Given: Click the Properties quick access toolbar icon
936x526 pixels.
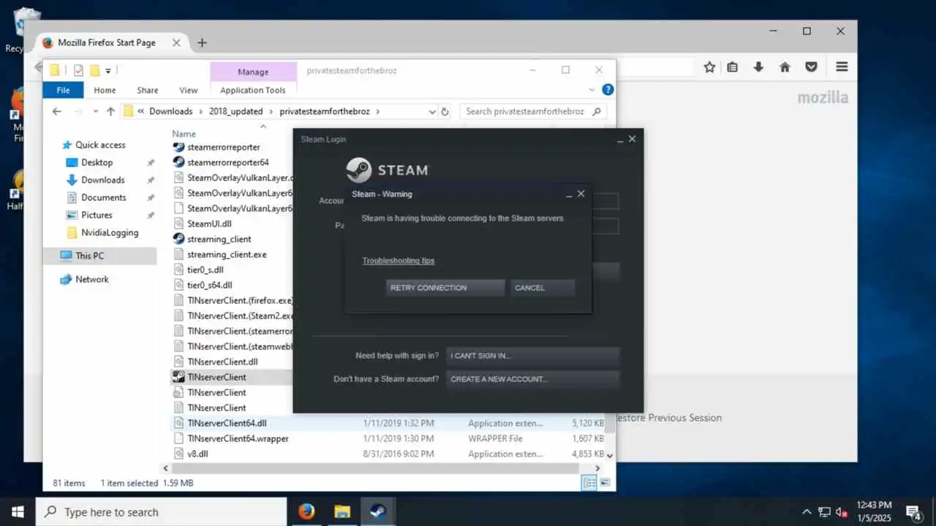Looking at the screenshot, I should coord(78,71).
